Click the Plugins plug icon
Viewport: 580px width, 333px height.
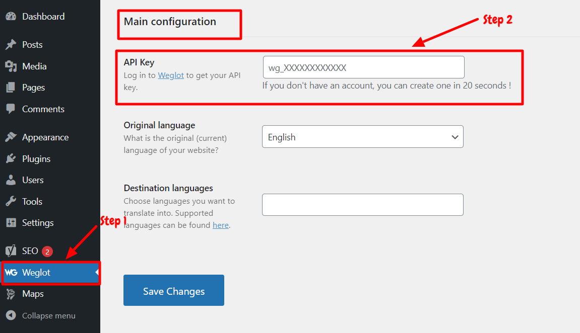tap(11, 158)
